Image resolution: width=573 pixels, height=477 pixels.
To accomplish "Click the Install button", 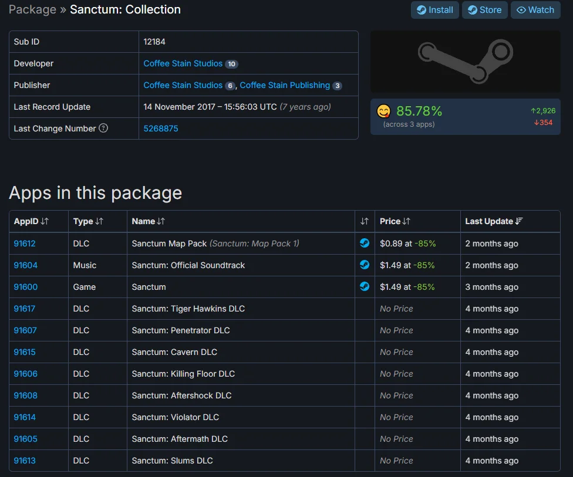I will (435, 10).
